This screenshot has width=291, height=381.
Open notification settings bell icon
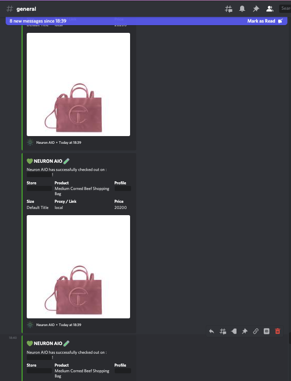pyautogui.click(x=242, y=9)
